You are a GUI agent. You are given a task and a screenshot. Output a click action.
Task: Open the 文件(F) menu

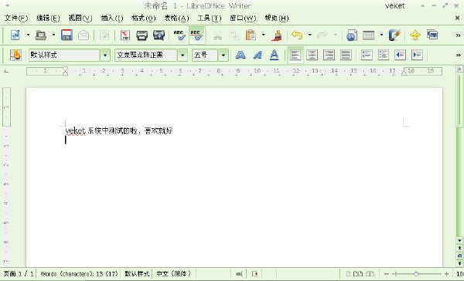(x=16, y=18)
